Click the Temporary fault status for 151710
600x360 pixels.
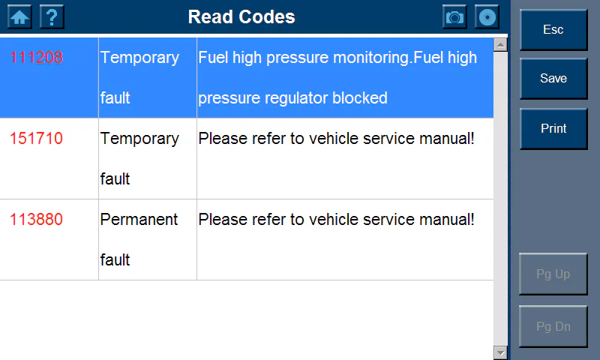(139, 157)
